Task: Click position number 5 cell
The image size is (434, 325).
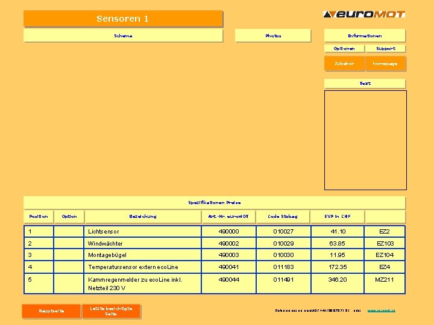Action: 39,283
